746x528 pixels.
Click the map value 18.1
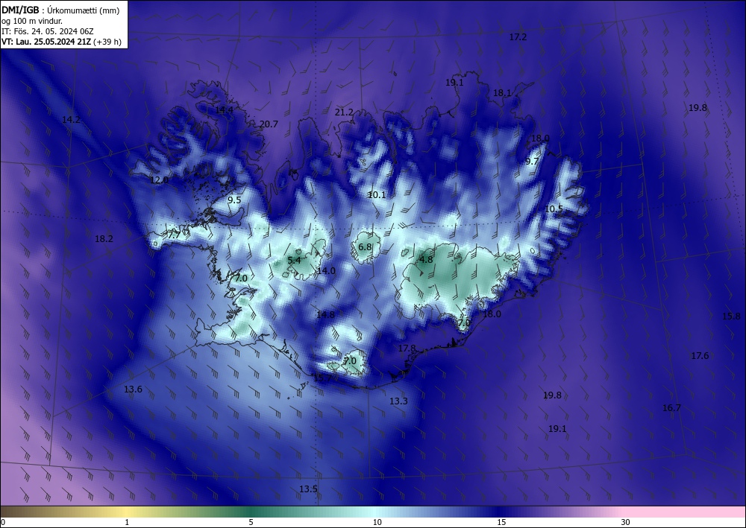(x=502, y=93)
